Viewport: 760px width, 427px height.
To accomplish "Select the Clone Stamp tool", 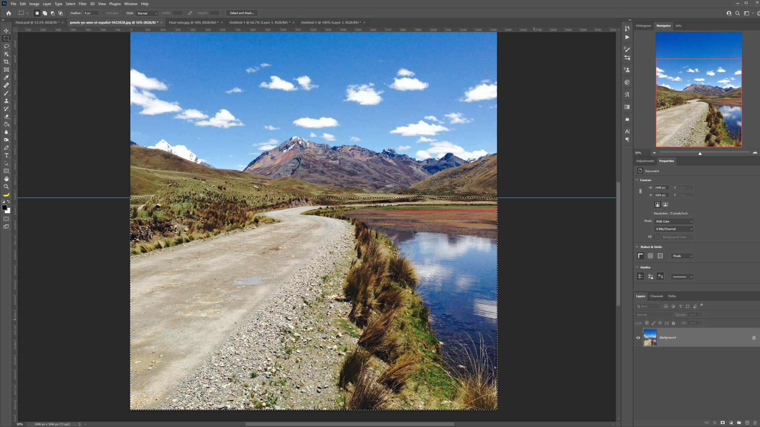I will pyautogui.click(x=6, y=101).
